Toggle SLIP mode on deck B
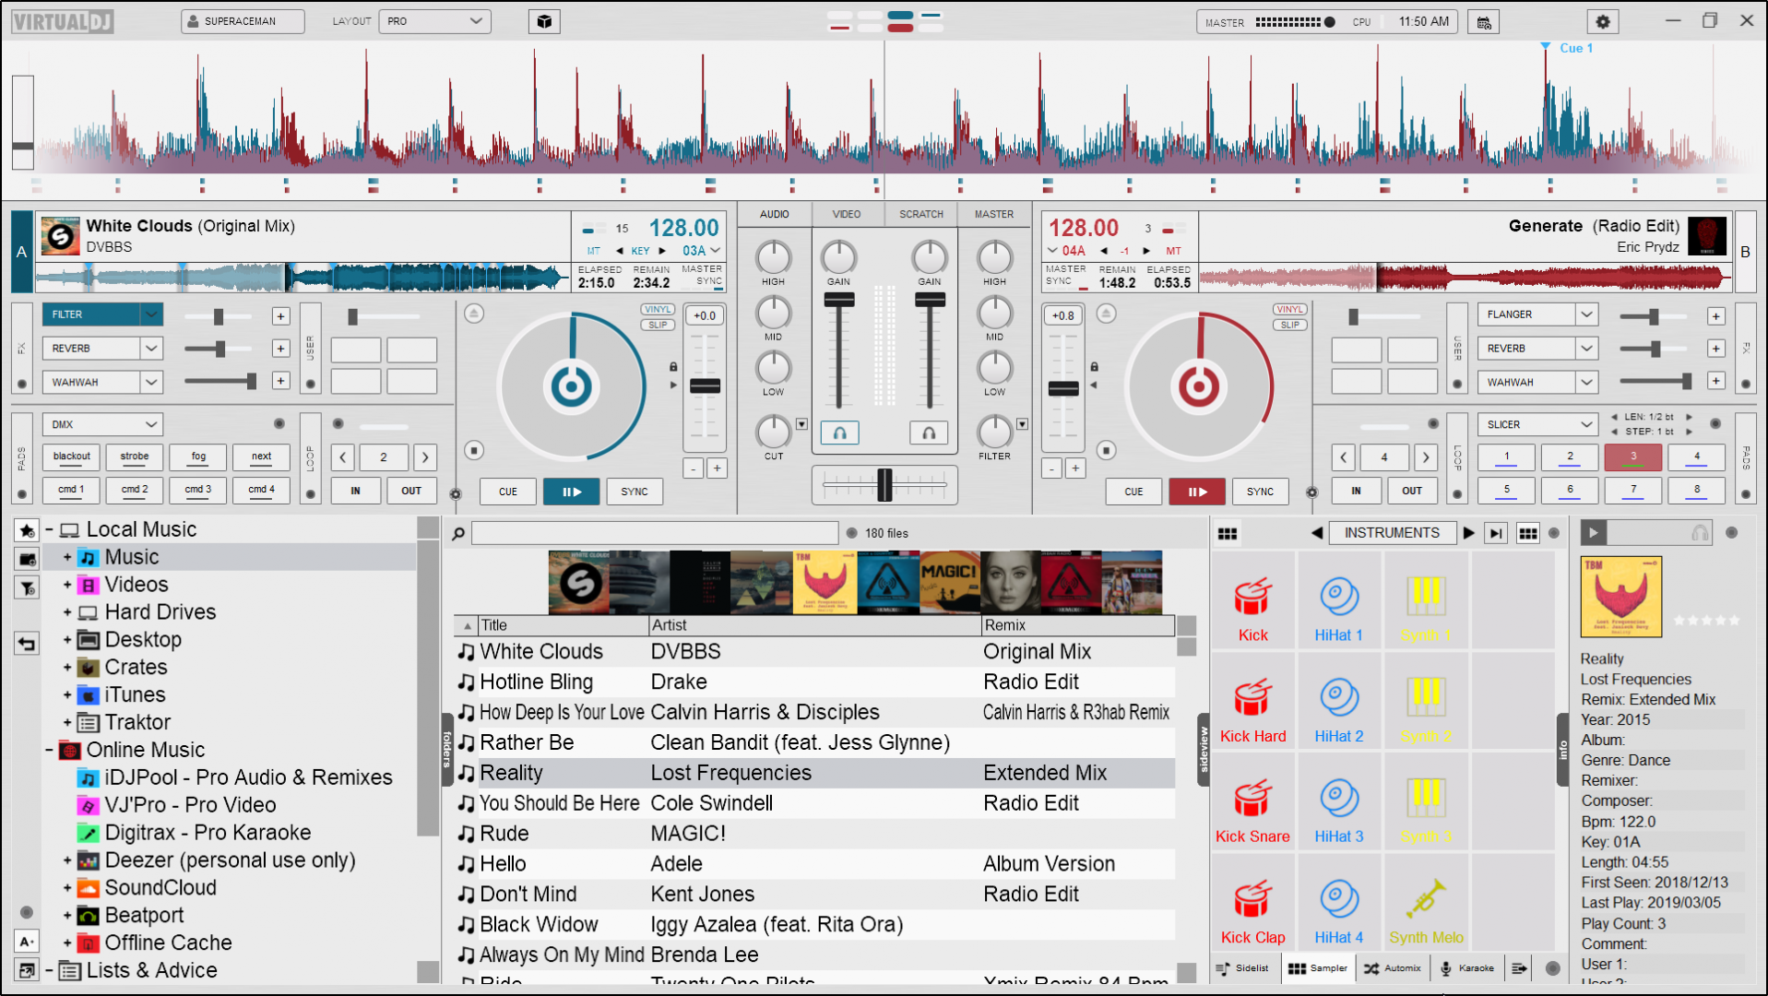 (x=1289, y=325)
